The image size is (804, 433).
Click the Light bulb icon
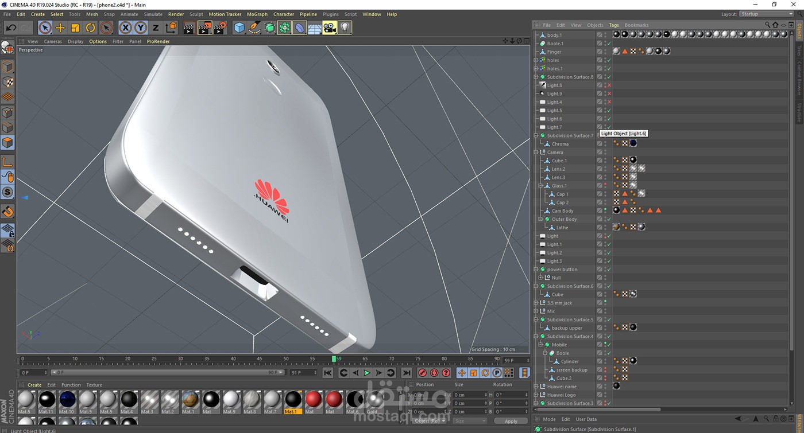click(x=345, y=28)
